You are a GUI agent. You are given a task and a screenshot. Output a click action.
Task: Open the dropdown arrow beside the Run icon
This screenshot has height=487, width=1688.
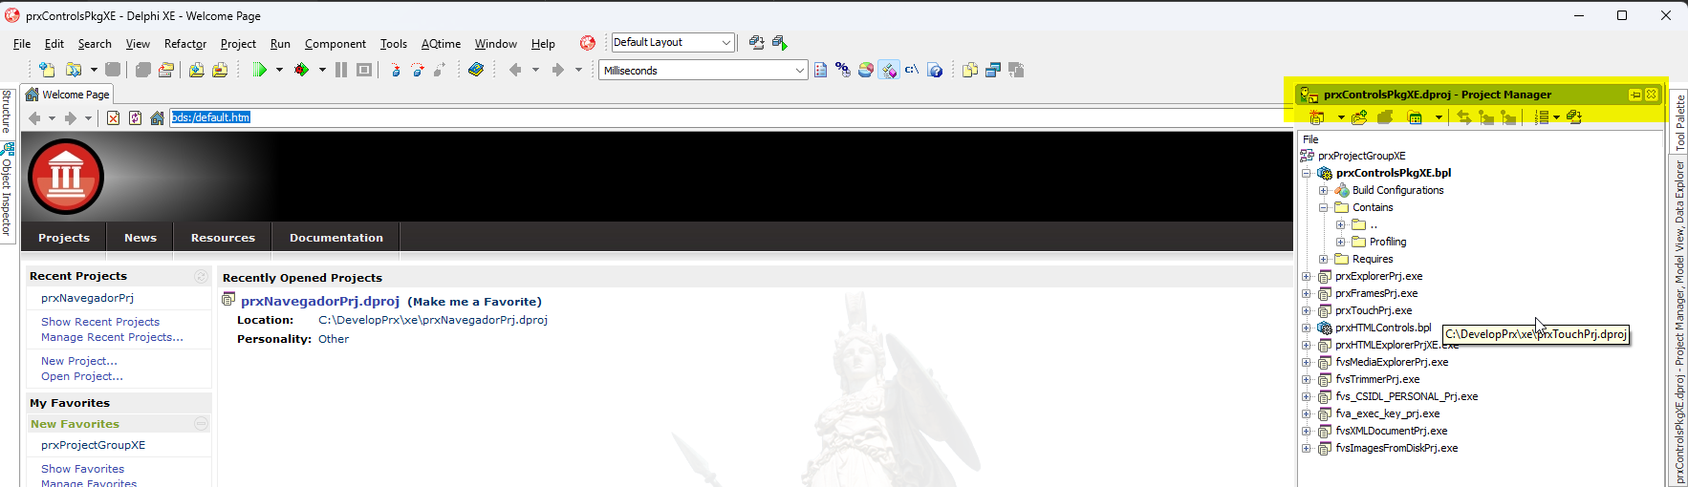point(279,70)
